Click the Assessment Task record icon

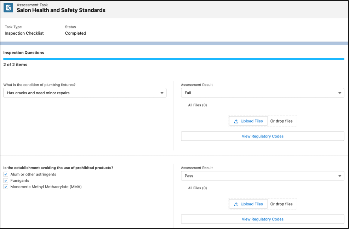coord(8,7)
